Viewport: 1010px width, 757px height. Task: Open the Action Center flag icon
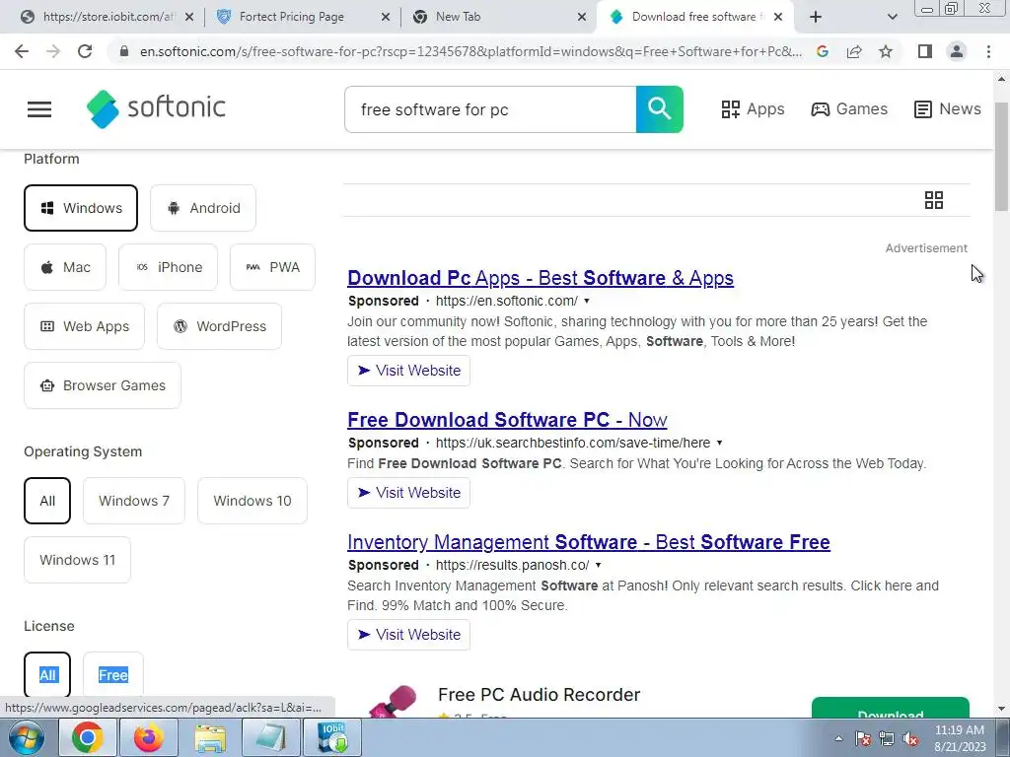pyautogui.click(x=863, y=739)
